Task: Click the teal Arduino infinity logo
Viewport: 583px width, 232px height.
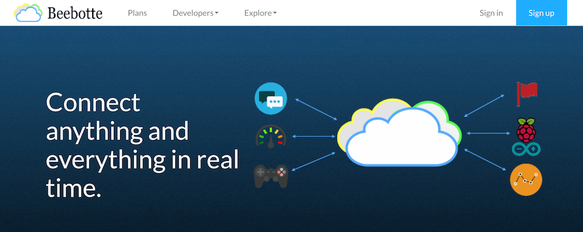Action: point(527,150)
